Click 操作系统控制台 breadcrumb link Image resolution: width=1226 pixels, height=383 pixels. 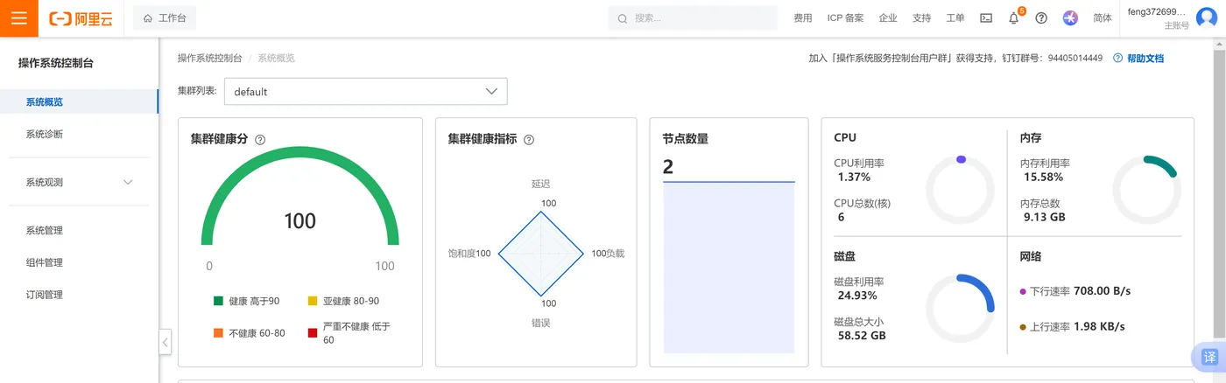coord(209,58)
